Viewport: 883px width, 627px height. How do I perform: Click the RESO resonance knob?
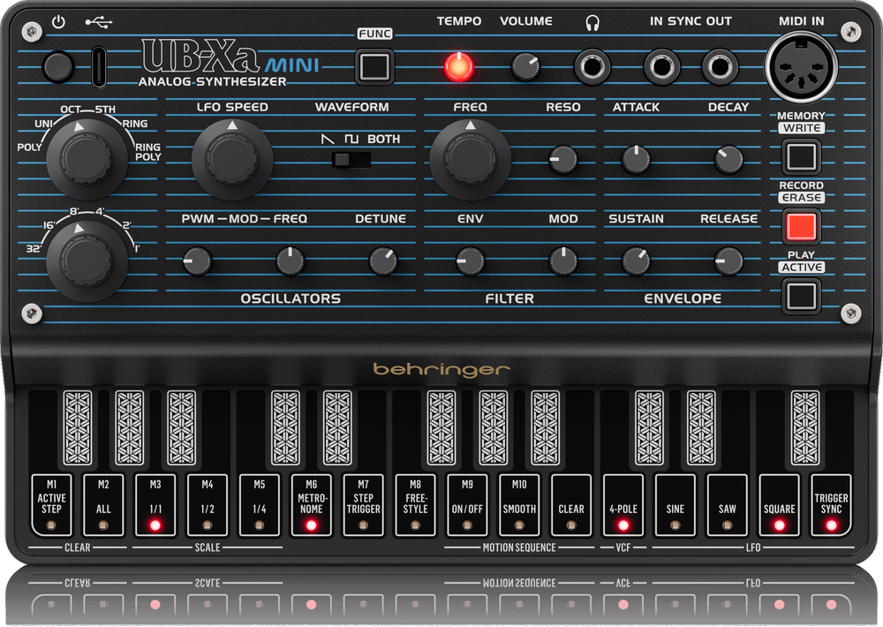564,160
